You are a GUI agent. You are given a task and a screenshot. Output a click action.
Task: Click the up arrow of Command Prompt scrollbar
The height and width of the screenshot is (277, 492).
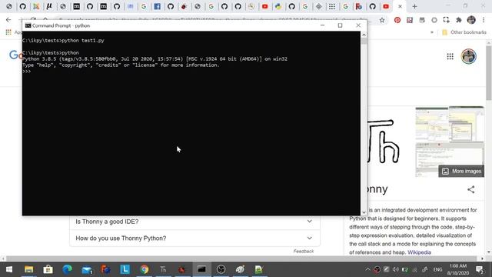(x=364, y=35)
